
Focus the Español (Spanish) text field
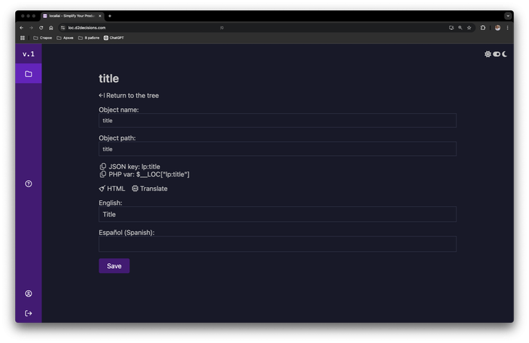pos(277,244)
